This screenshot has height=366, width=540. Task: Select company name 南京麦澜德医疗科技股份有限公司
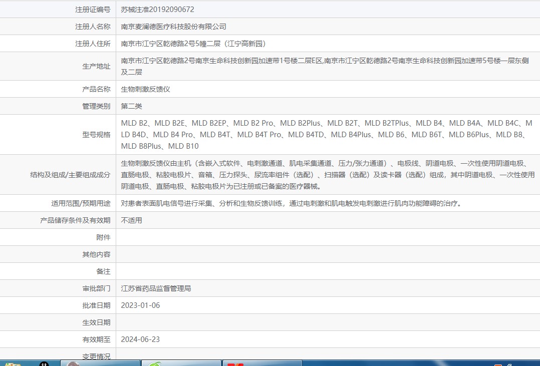tap(173, 27)
